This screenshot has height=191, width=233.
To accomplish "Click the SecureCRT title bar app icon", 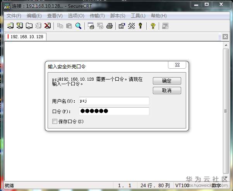I will point(7,6).
